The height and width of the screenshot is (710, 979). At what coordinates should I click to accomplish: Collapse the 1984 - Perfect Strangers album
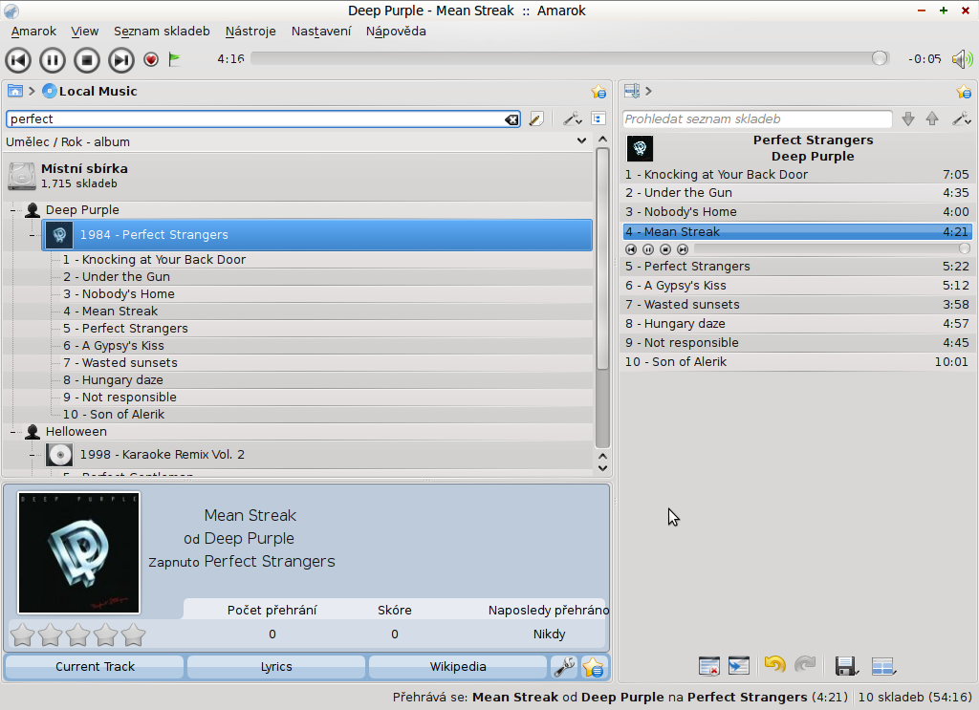tap(32, 235)
